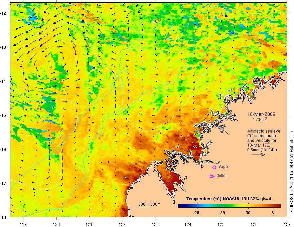Image resolution: width=294 pixels, height=227 pixels.
Task: Click the '17:50Z' time label
Action: [260, 119]
